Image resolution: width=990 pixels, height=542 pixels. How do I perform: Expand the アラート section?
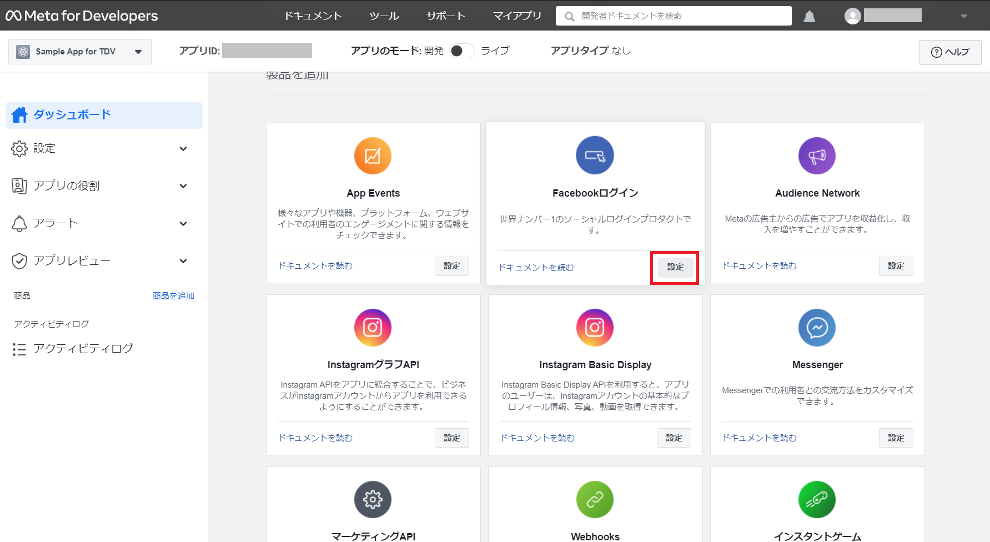(183, 223)
